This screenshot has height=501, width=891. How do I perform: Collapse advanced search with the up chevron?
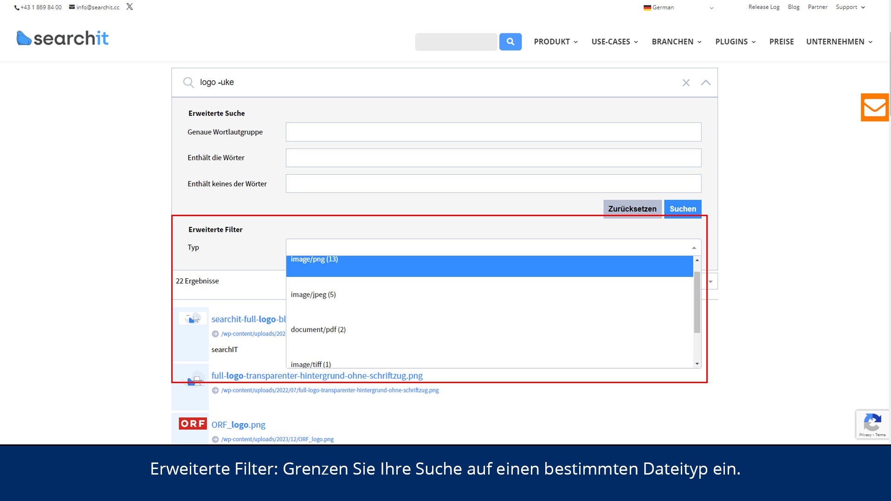(x=705, y=83)
